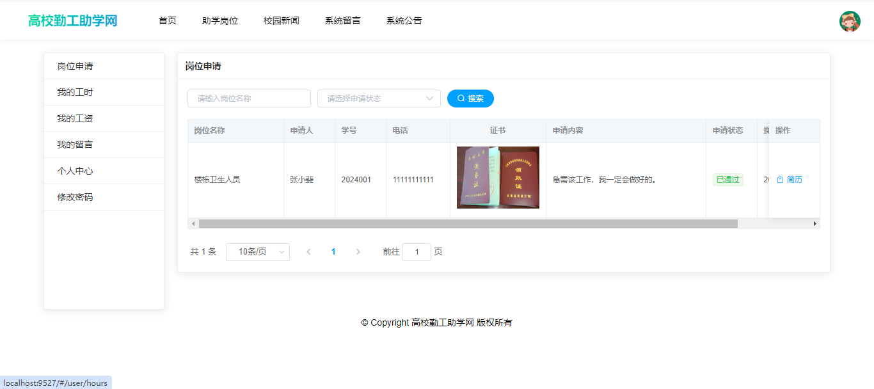Viewport: 874px width, 389px height.
Task: Focus the 前往 page jump input
Action: (417, 252)
